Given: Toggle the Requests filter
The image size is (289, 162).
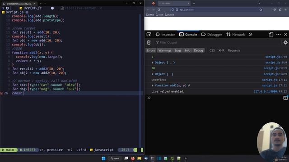Looking at the screenshot, I should click(x=234, y=50).
